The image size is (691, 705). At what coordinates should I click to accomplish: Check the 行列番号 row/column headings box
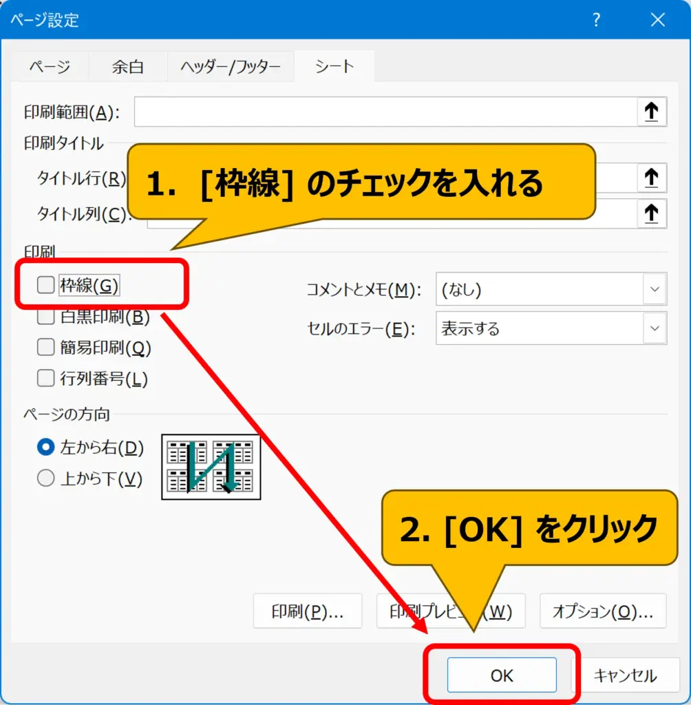45,377
